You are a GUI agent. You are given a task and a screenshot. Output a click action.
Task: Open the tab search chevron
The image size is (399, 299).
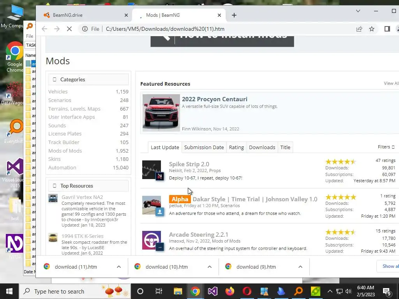(x=358, y=11)
